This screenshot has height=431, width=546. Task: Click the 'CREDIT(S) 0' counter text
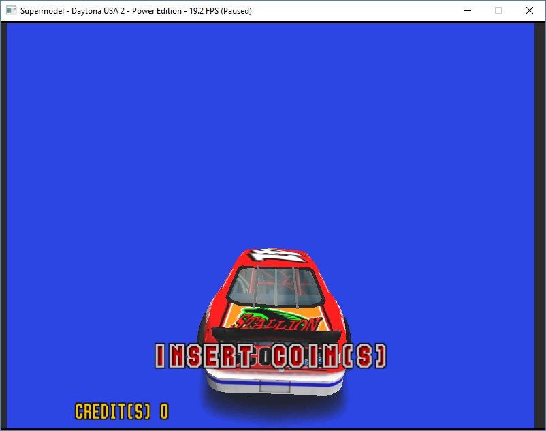(x=122, y=411)
